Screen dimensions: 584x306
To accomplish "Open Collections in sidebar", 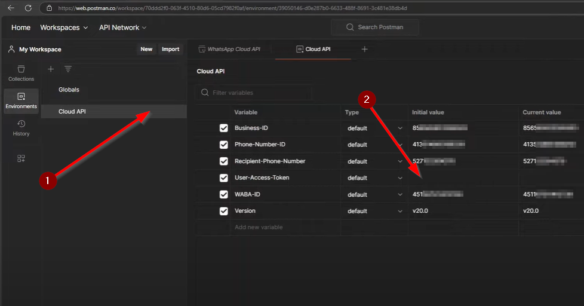I will click(x=21, y=74).
